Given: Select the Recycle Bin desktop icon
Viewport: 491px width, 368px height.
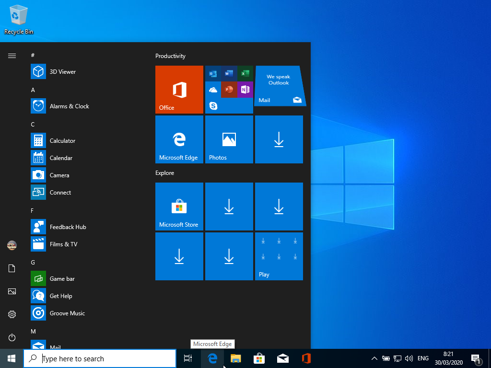Looking at the screenshot, I should [19, 19].
